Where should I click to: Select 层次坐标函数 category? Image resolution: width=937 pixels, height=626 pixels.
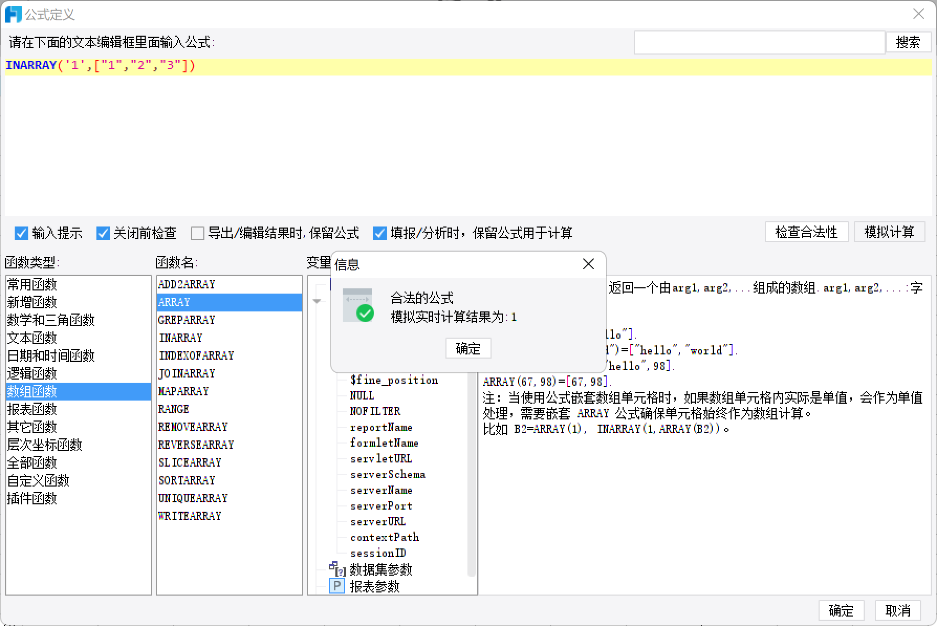point(78,445)
